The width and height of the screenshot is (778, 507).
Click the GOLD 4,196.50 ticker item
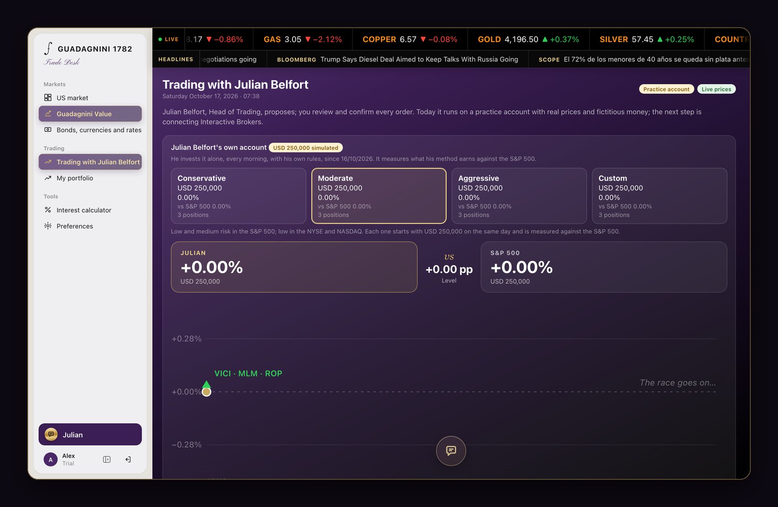coord(528,39)
